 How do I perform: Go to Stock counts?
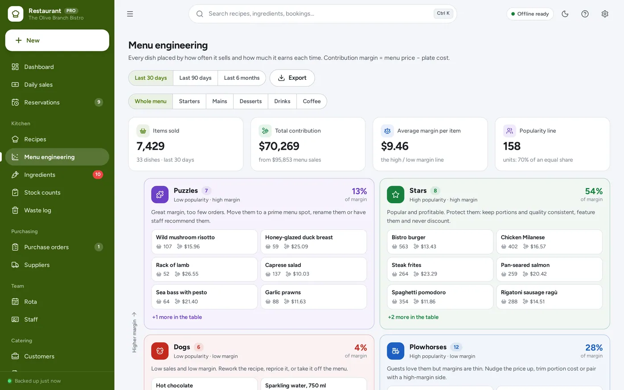57,193
